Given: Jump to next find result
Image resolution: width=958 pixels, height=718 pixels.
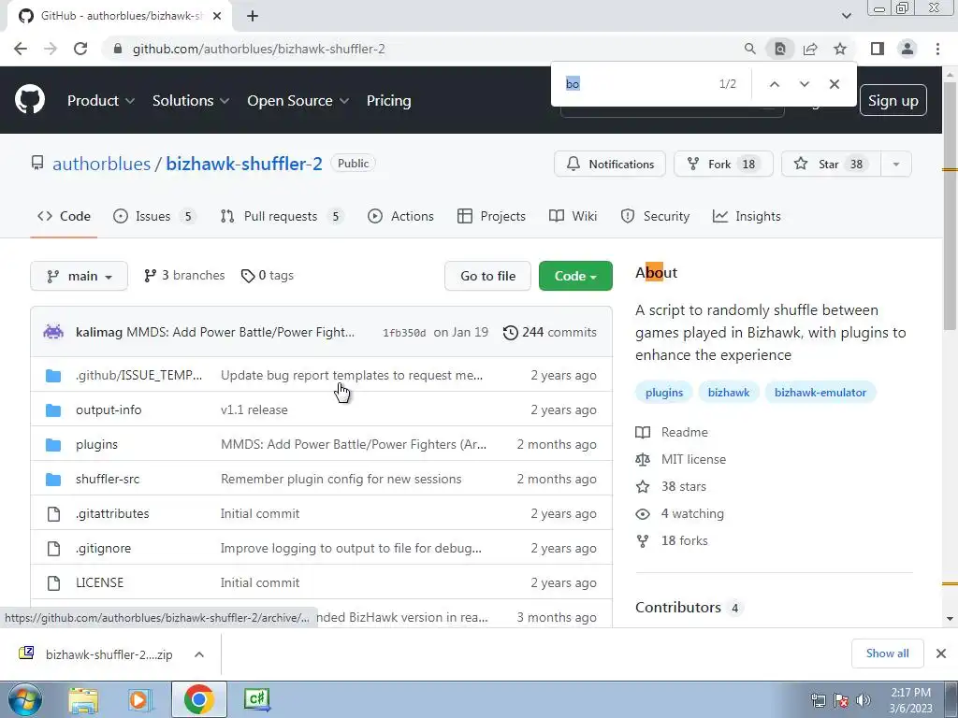Looking at the screenshot, I should 804,84.
